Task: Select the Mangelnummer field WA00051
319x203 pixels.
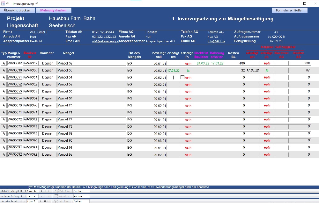Action: pyautogui.click(x=15, y=78)
